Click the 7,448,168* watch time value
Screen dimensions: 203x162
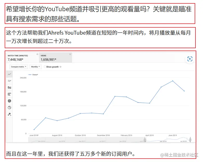click(x=15, y=60)
